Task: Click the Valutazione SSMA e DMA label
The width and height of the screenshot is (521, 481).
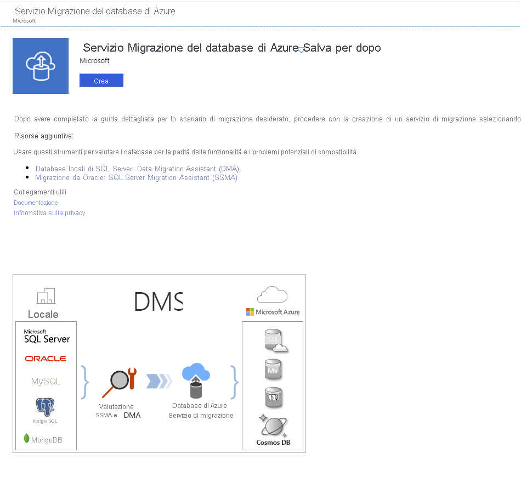Action: click(x=119, y=411)
